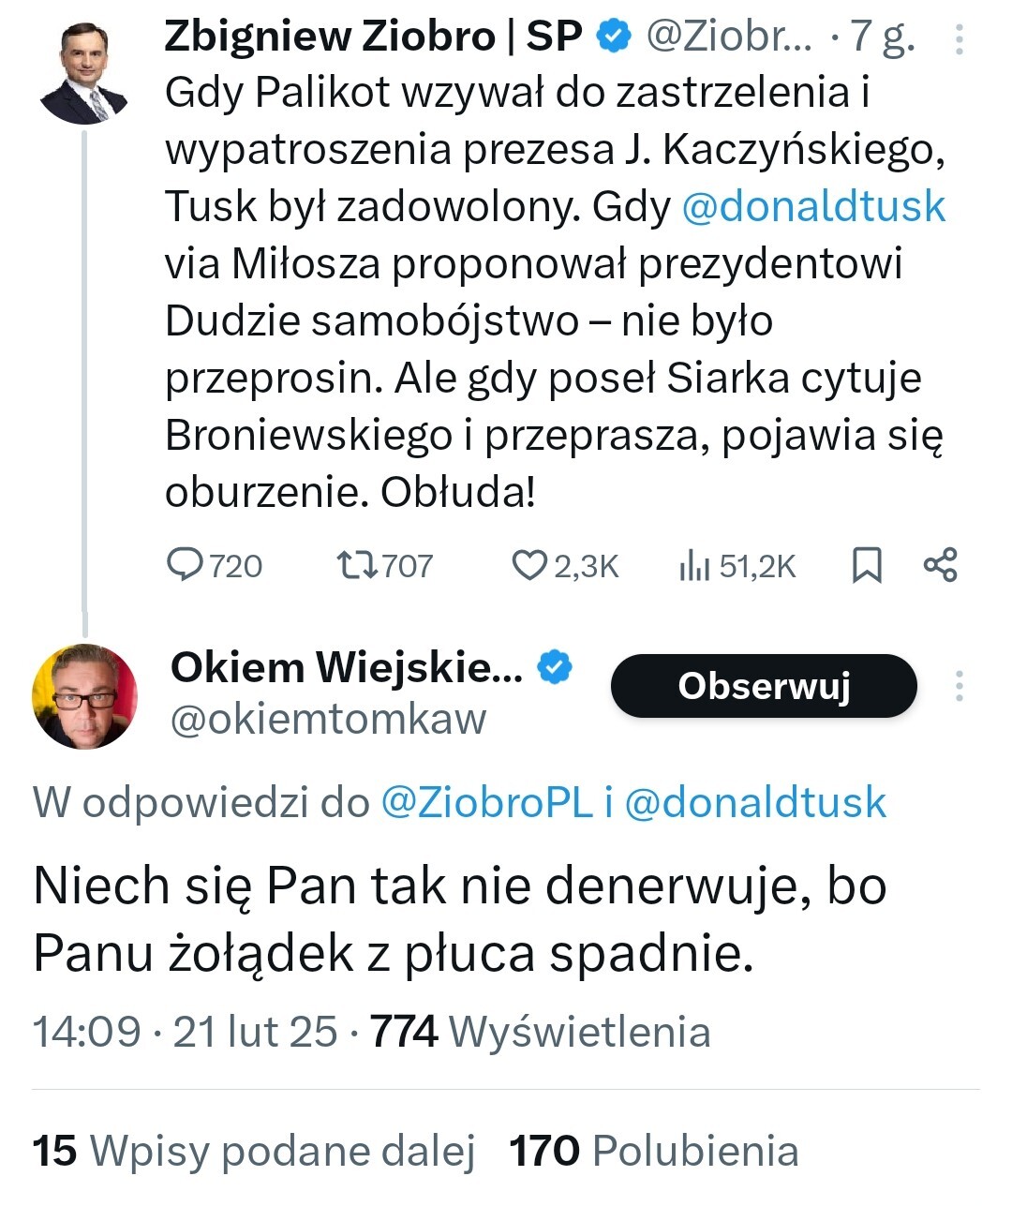The height and width of the screenshot is (1206, 1012).
Task: Click the @donaldtusk mention in Ziobro's tweet
Action: (x=813, y=206)
